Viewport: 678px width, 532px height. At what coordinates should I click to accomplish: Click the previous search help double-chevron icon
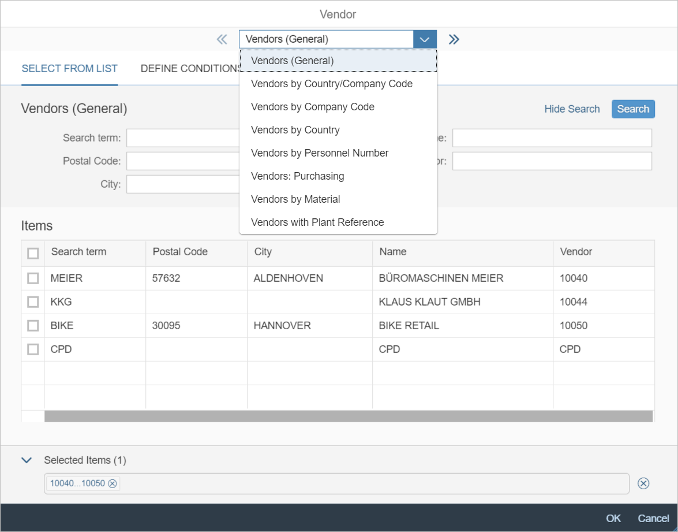[222, 39]
